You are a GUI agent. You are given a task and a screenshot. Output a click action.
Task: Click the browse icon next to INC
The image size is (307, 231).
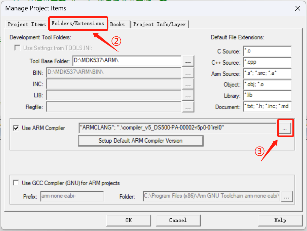[x=188, y=84]
